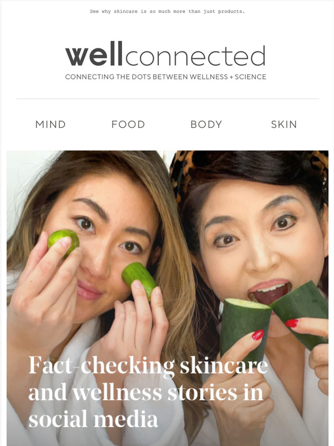334x446 pixels.
Task: Click the red-painted thumbnail on center cucumber
Action: pos(258,335)
